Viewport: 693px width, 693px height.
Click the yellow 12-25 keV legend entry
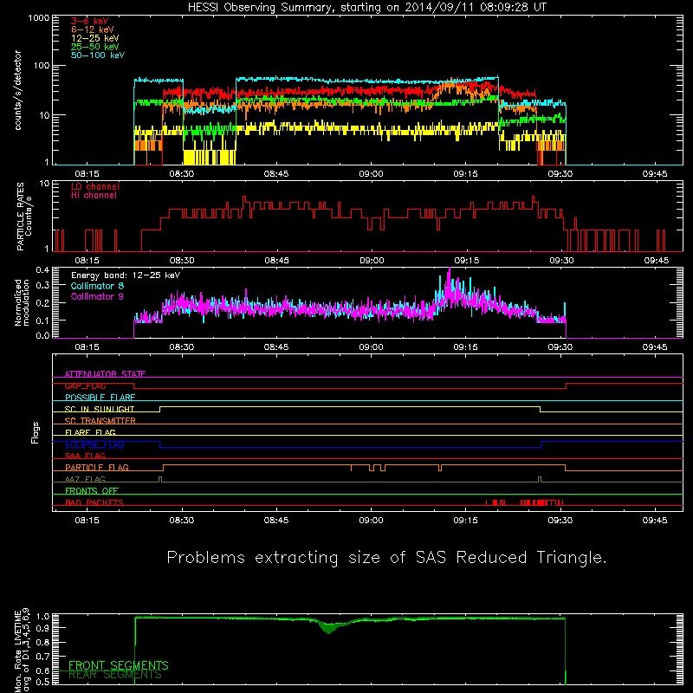(x=95, y=38)
